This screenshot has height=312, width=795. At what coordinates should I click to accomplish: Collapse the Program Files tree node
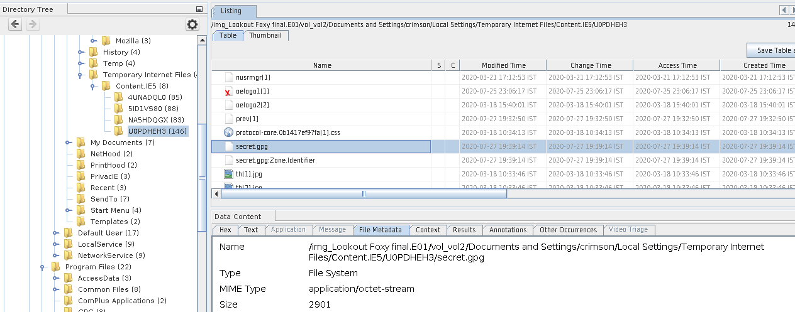(43, 267)
